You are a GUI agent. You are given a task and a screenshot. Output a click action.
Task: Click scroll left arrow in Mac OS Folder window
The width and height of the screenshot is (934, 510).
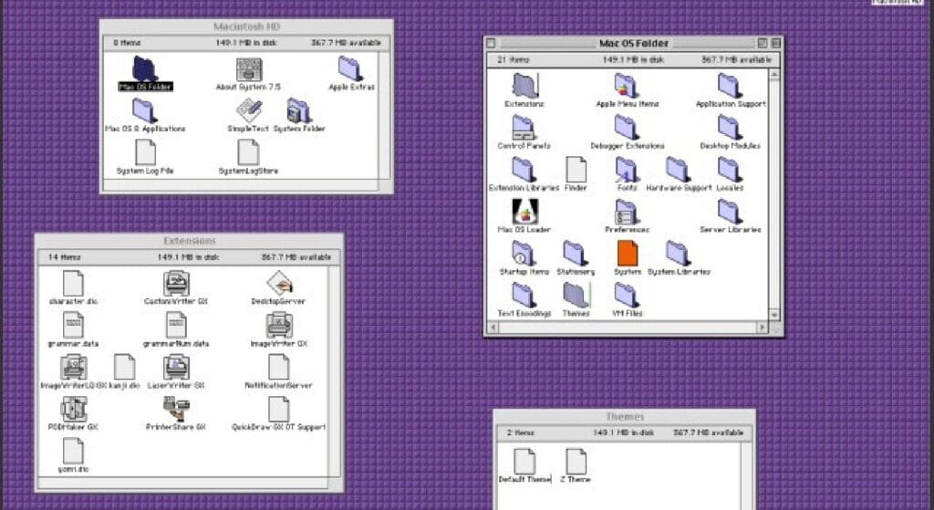coord(493,328)
